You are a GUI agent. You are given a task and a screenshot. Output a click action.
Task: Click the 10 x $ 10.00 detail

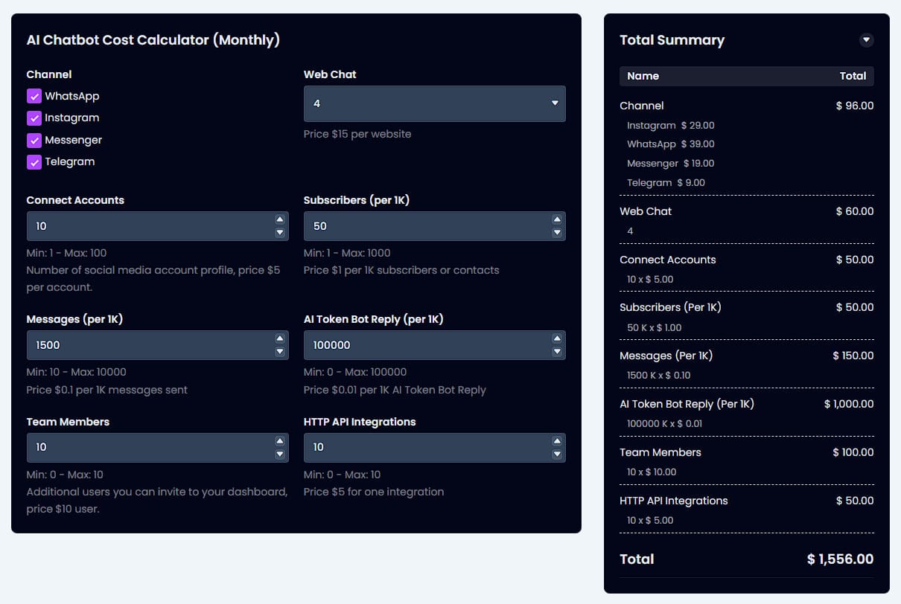pos(652,472)
